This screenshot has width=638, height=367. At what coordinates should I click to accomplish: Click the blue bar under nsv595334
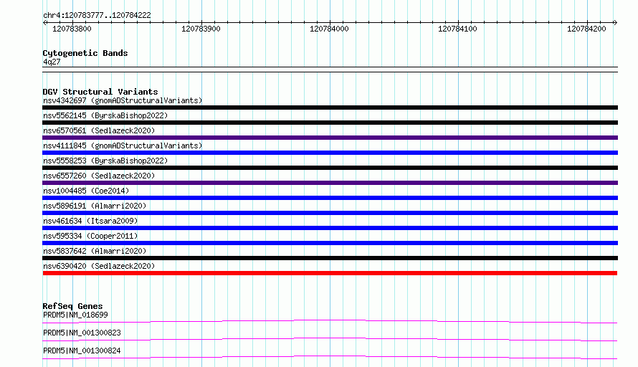pyautogui.click(x=330, y=243)
